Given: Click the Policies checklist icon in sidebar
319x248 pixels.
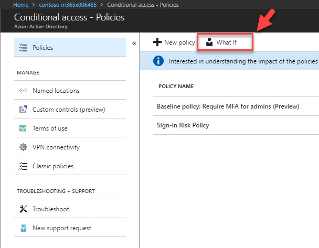Looking at the screenshot, I should click(23, 48).
